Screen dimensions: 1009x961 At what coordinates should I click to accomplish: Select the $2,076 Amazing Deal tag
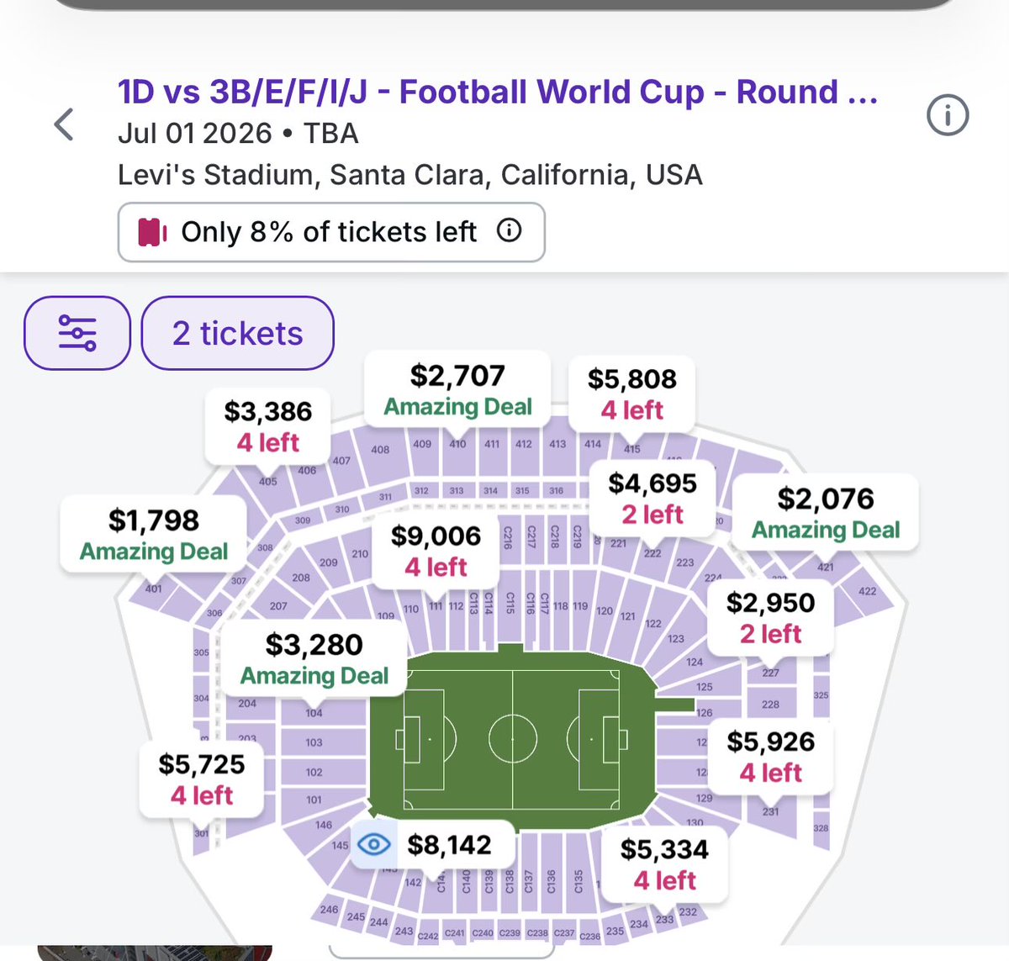point(826,513)
